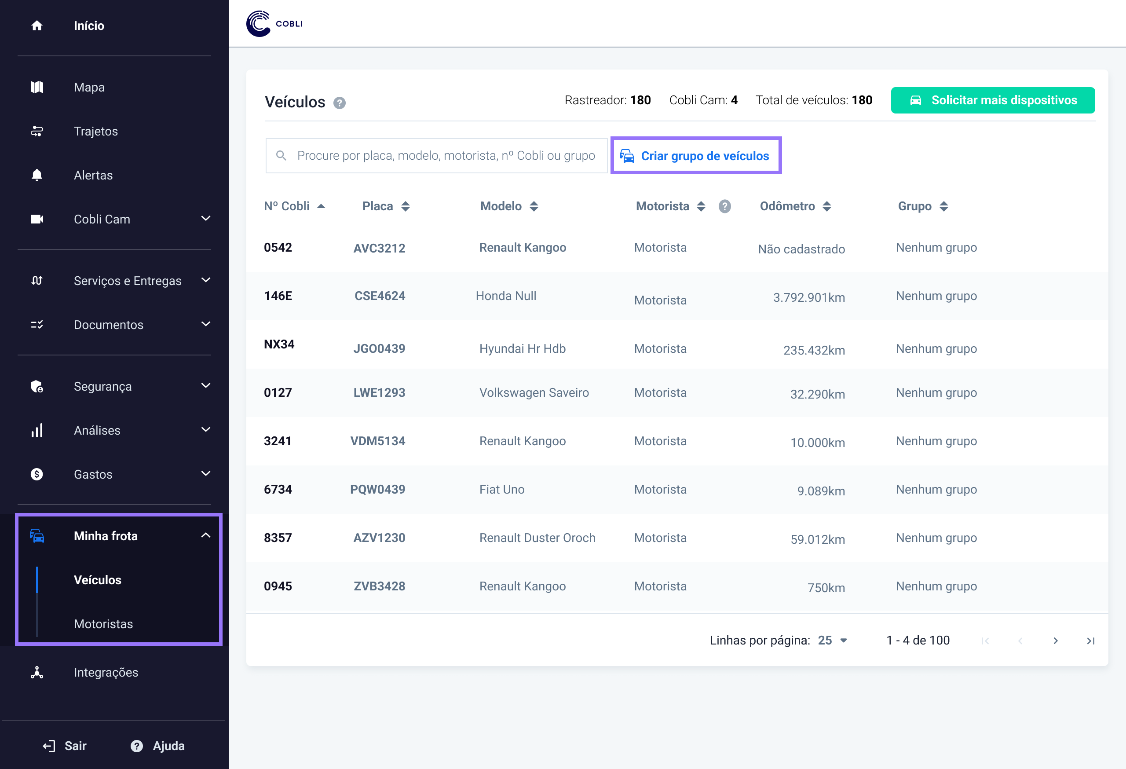Select the Veículos submenu item

(x=97, y=579)
